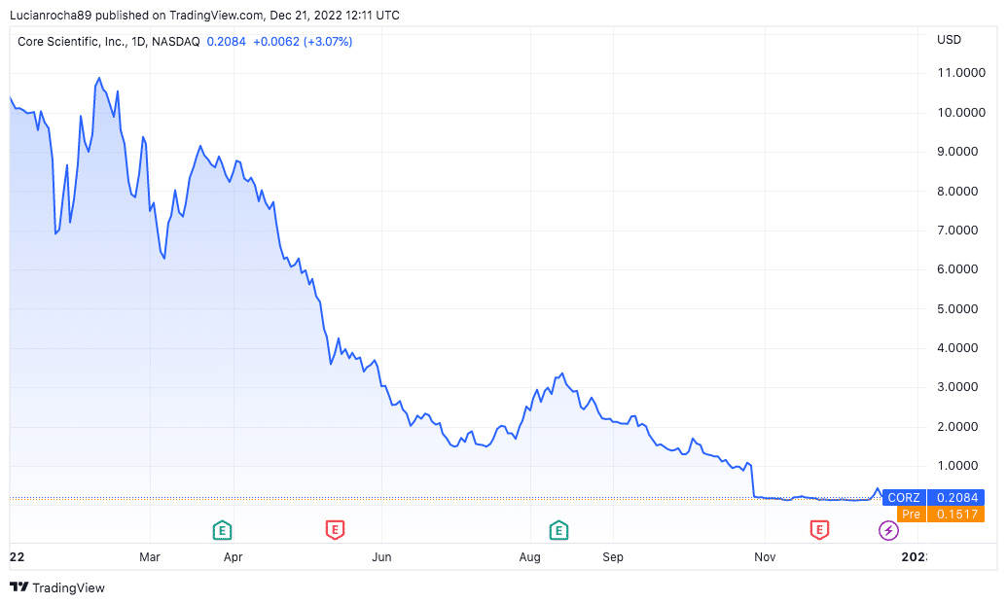Click the +0.0062 (+3.07%) change value
The width and height of the screenshot is (1007, 604).
303,42
